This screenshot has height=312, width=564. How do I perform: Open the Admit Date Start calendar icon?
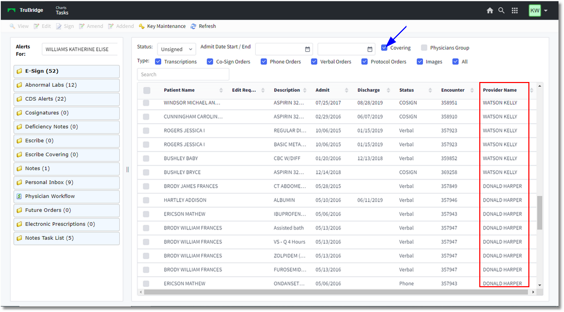pos(307,49)
